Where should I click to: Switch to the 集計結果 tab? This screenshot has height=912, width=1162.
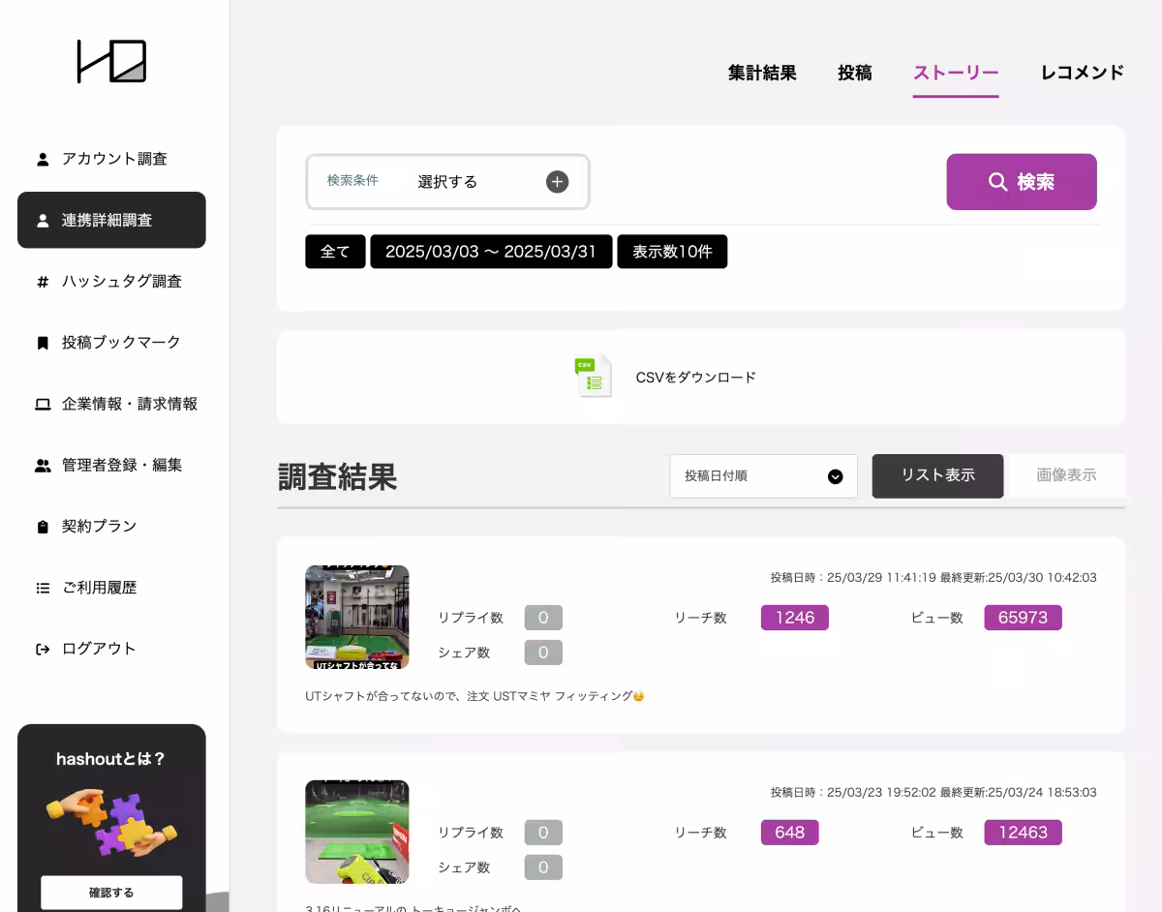coord(761,73)
